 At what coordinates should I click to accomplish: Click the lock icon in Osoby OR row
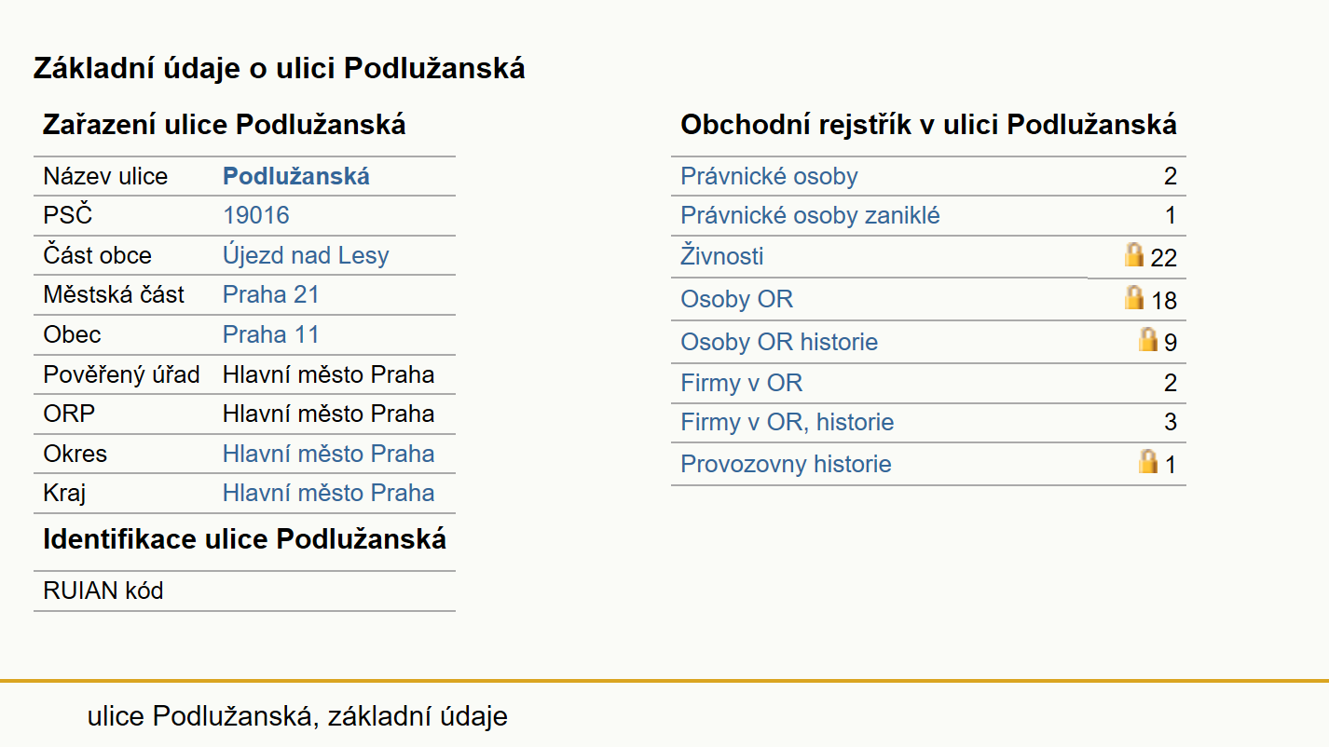coord(1134,297)
